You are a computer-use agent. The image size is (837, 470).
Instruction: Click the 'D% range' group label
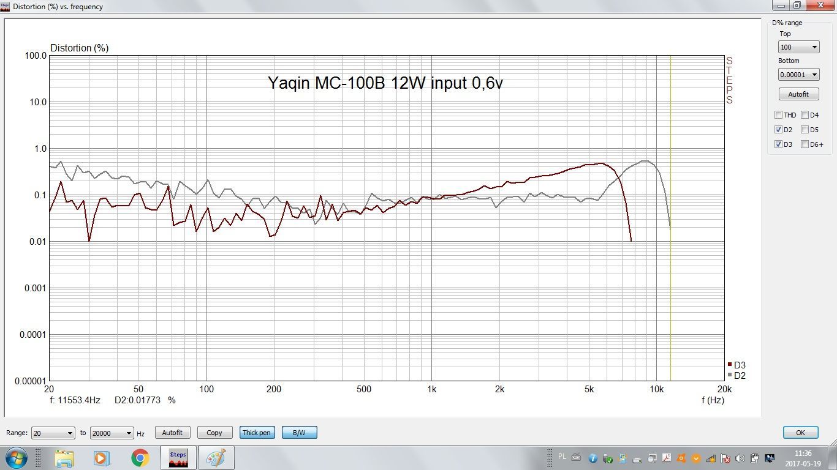pos(787,23)
